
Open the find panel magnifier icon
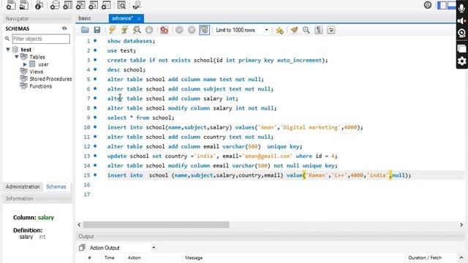click(306, 30)
